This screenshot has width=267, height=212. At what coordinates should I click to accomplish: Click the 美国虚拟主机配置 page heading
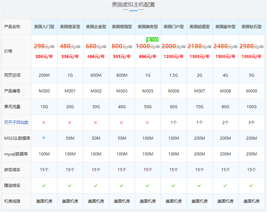[x=133, y=5]
